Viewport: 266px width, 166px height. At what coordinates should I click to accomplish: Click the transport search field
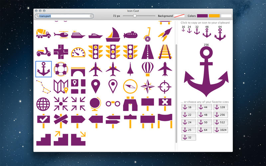64,16
